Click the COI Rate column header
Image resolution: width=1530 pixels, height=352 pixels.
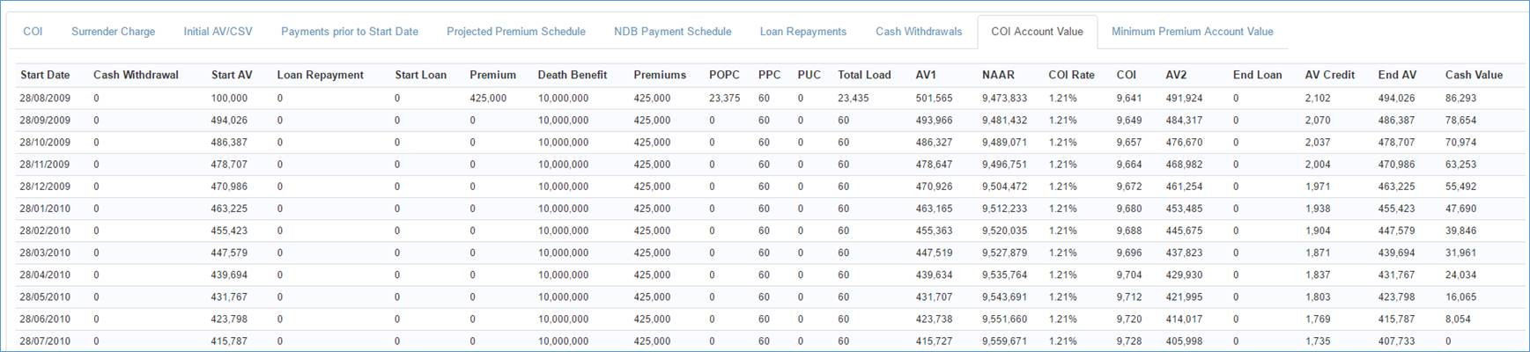click(x=1071, y=75)
